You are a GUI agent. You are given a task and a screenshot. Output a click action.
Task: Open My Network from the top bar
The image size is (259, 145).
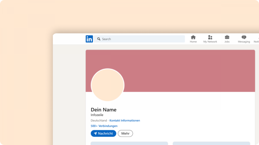(210, 39)
